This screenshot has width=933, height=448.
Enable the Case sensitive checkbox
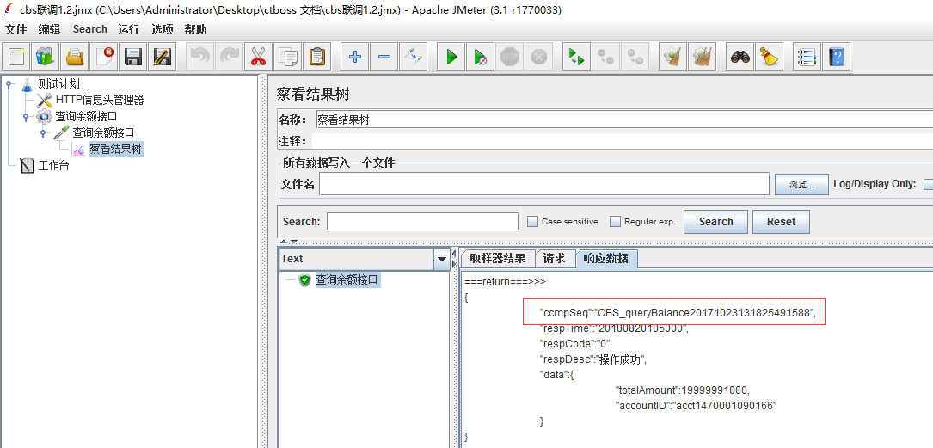[x=532, y=222]
